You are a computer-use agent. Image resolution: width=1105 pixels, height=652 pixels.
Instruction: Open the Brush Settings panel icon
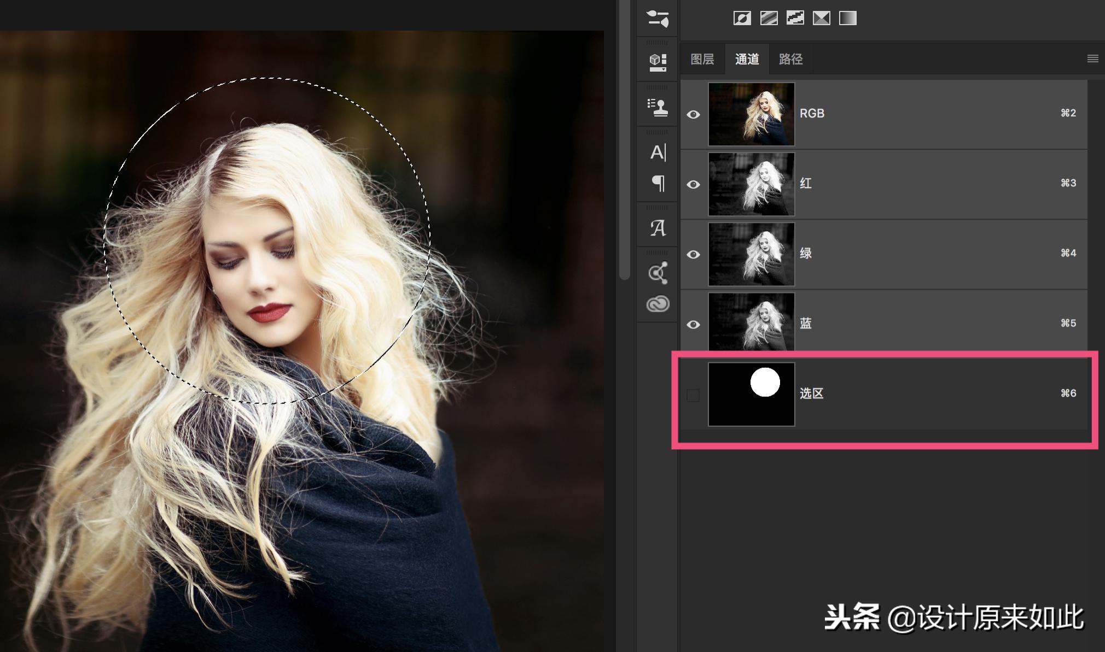[658, 18]
